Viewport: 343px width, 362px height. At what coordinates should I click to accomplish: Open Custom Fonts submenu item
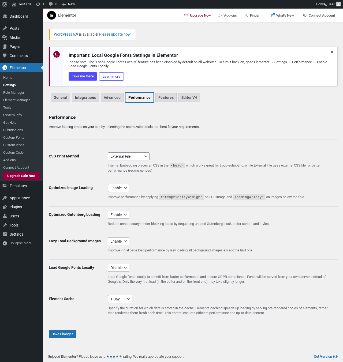14,138
